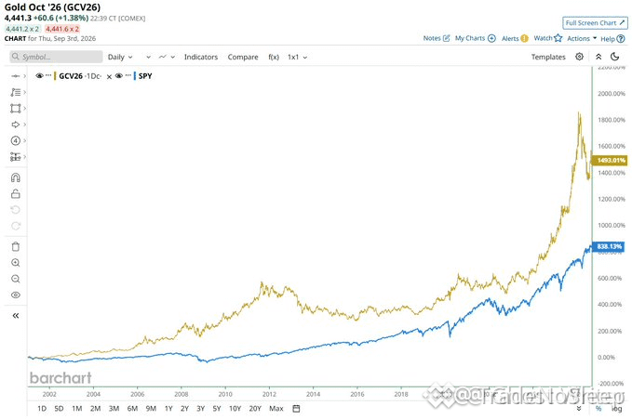Open the Indicators menu
This screenshot has width=632, height=419.
(201, 57)
